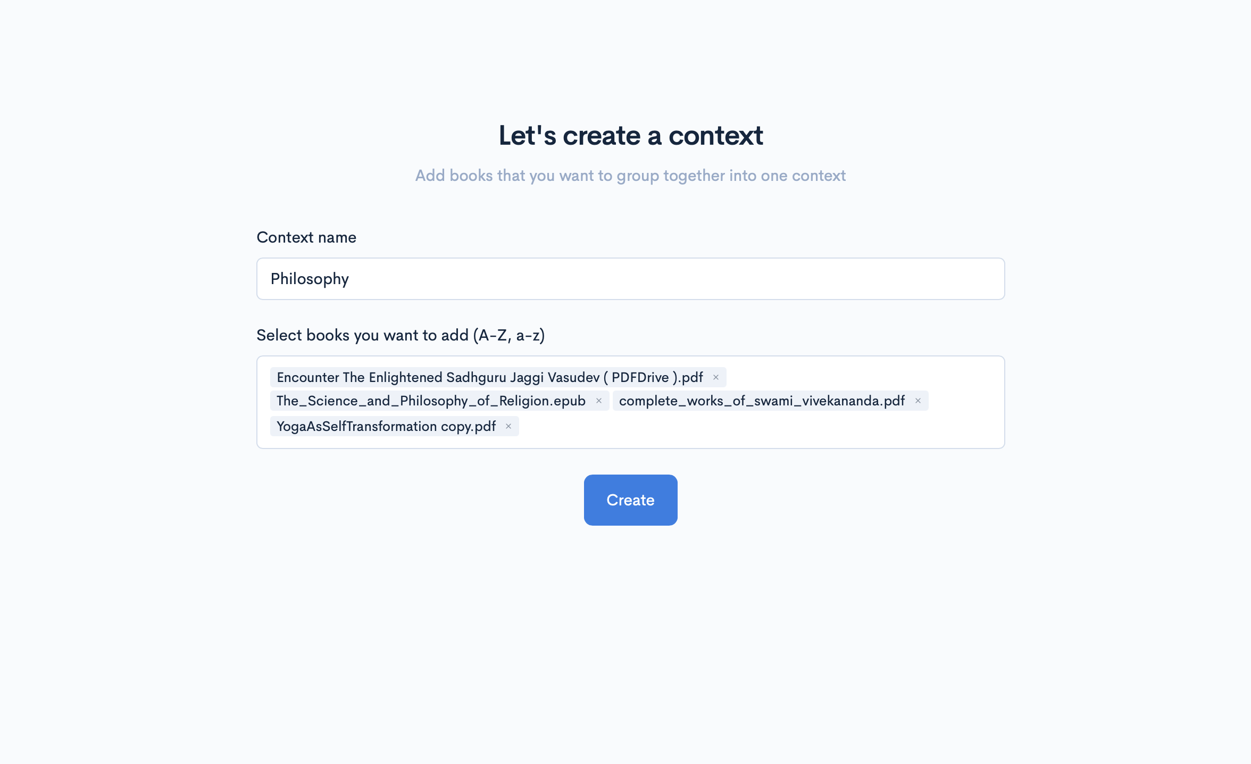
Task: Click the complete_works_of_swami_vivekananda.pdf chip label
Action: point(762,401)
